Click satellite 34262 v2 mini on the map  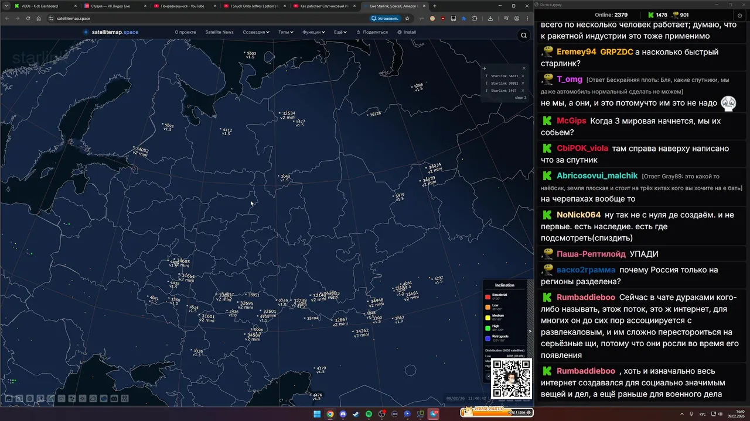[x=362, y=333]
